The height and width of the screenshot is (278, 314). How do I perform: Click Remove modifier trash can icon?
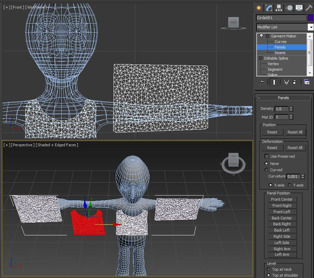295,82
